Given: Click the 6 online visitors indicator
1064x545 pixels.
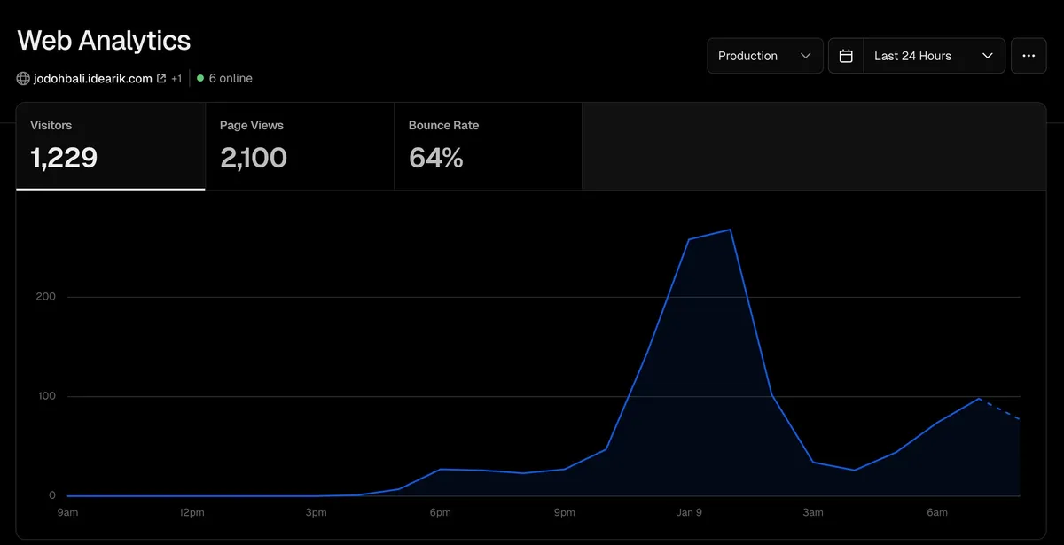Looking at the screenshot, I should (x=230, y=78).
